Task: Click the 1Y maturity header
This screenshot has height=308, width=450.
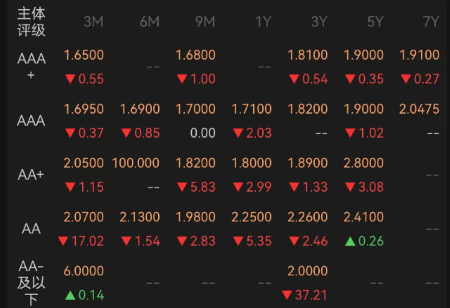Action: coord(263,21)
